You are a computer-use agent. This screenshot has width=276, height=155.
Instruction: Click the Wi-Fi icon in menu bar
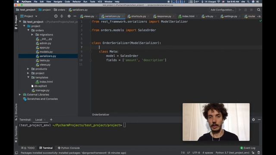coord(219,2)
